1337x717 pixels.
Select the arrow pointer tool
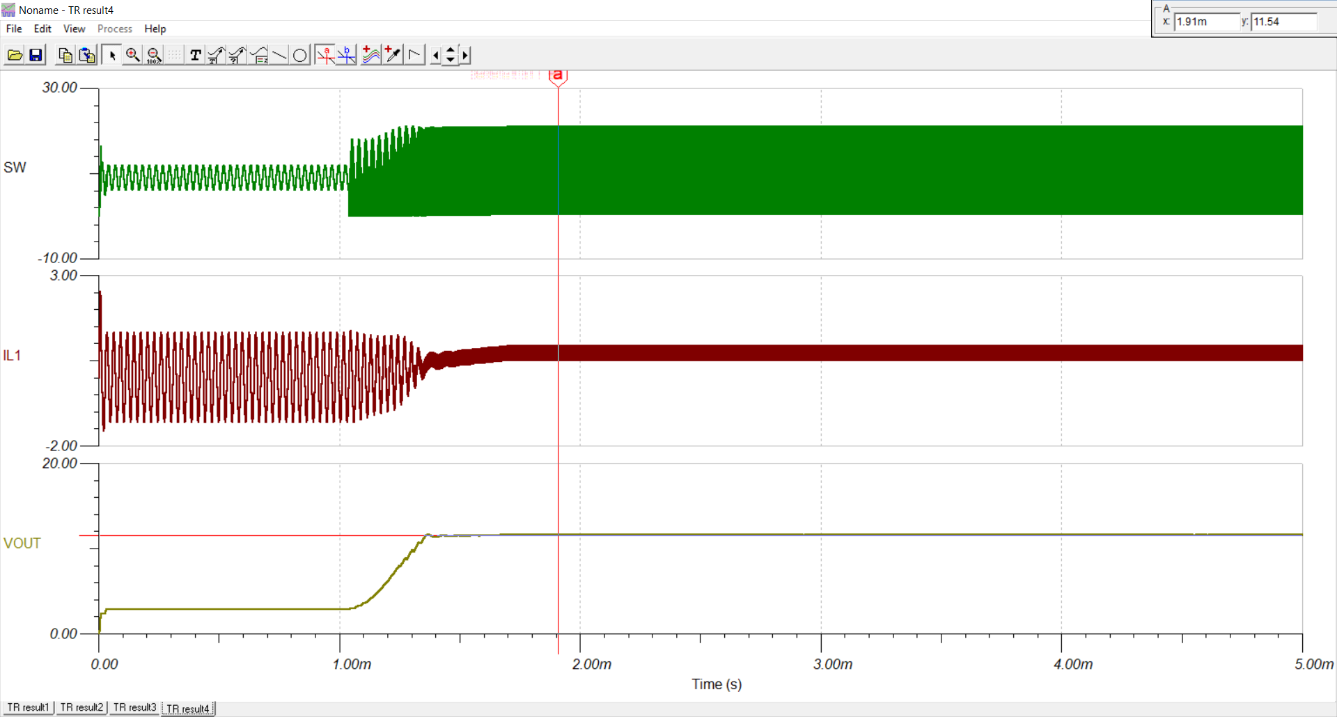click(x=111, y=55)
